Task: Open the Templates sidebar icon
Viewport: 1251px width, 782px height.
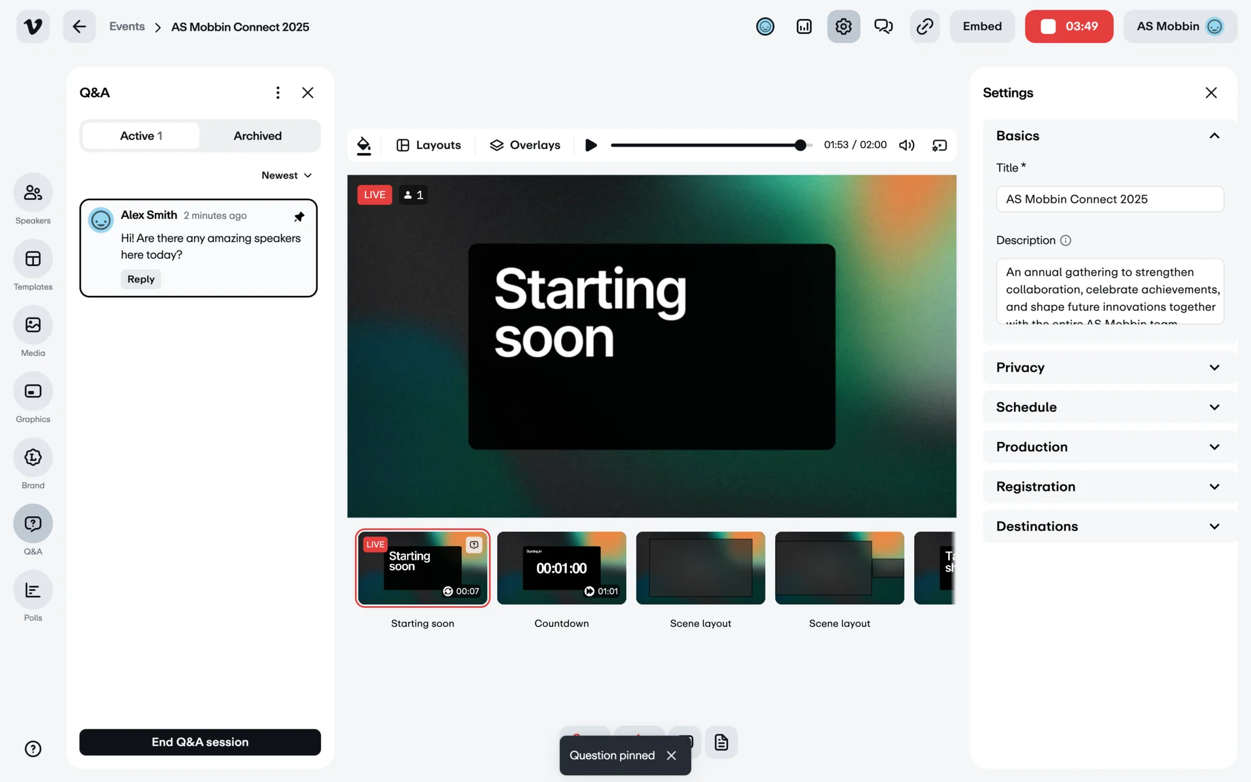Action: click(33, 259)
